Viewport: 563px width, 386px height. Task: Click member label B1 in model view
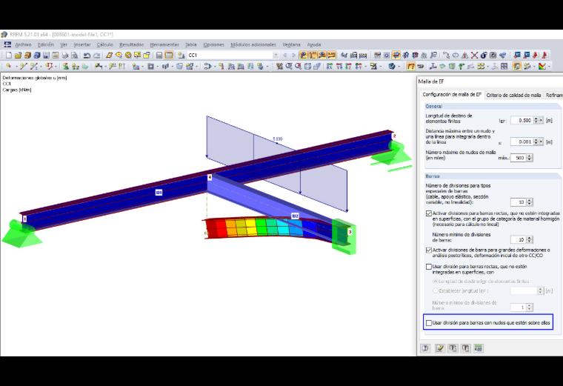(159, 193)
